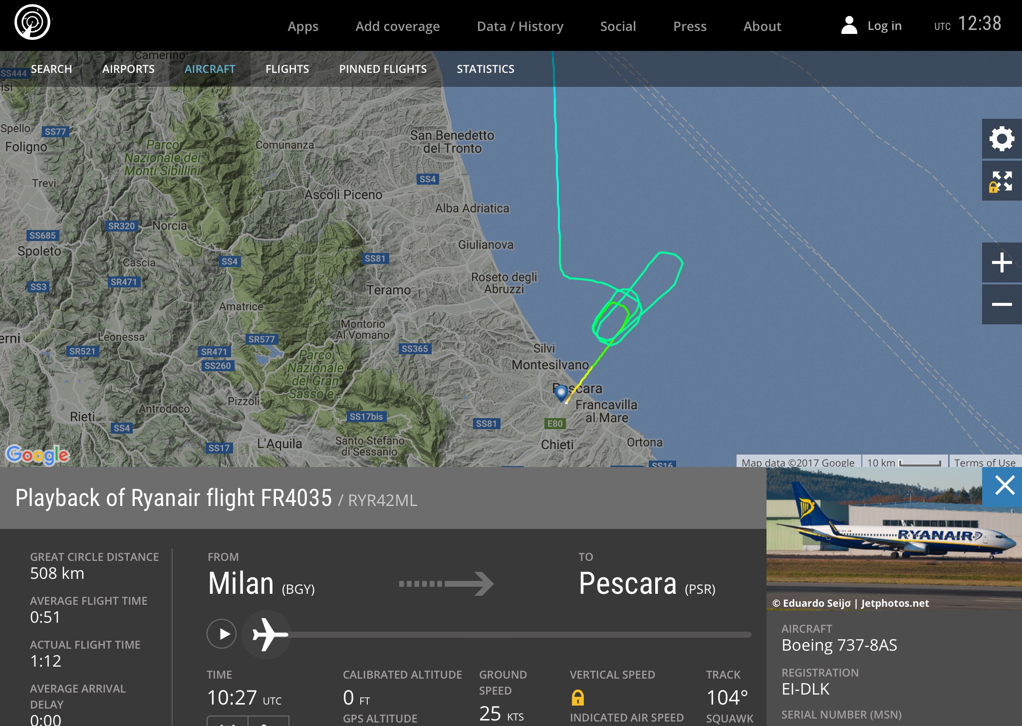Click the Pescara airport map pin
This screenshot has height=726, width=1022.
(x=561, y=393)
